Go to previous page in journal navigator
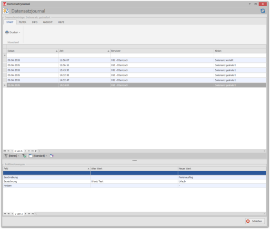The height and width of the screenshot is (229, 270). pos(8,151)
